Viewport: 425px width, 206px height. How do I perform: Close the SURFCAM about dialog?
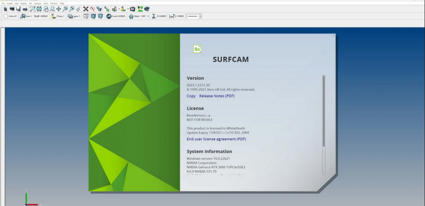(333, 36)
